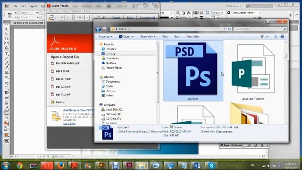The image size is (302, 170).
Task: Select the Free Transform tool in InDesign
Action: pyautogui.click(x=6, y=88)
